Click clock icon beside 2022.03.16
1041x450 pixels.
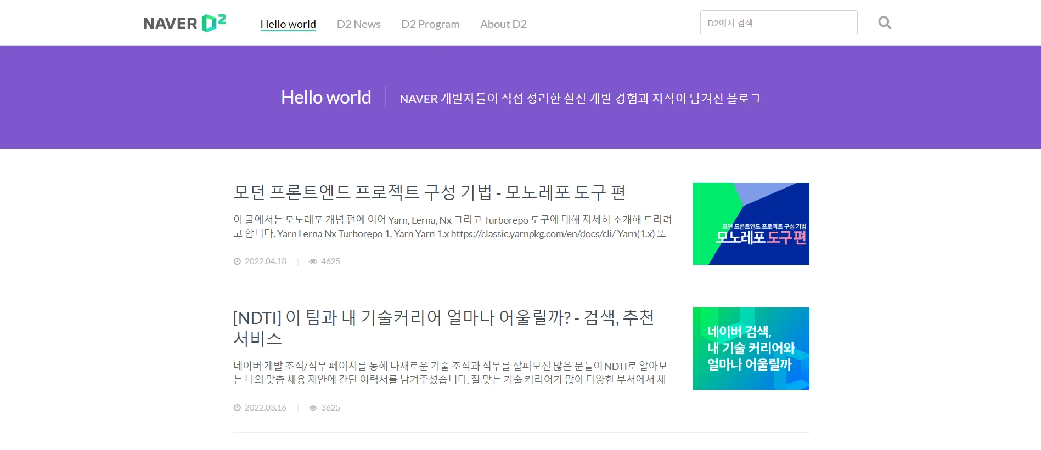237,408
